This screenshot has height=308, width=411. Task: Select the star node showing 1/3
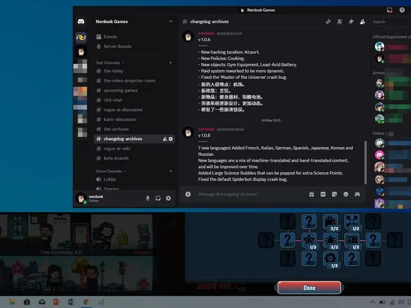(309, 240)
